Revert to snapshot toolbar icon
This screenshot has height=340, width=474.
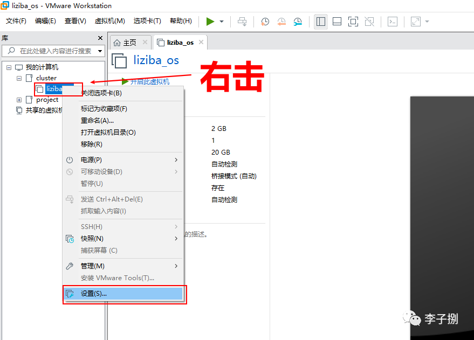point(281,22)
